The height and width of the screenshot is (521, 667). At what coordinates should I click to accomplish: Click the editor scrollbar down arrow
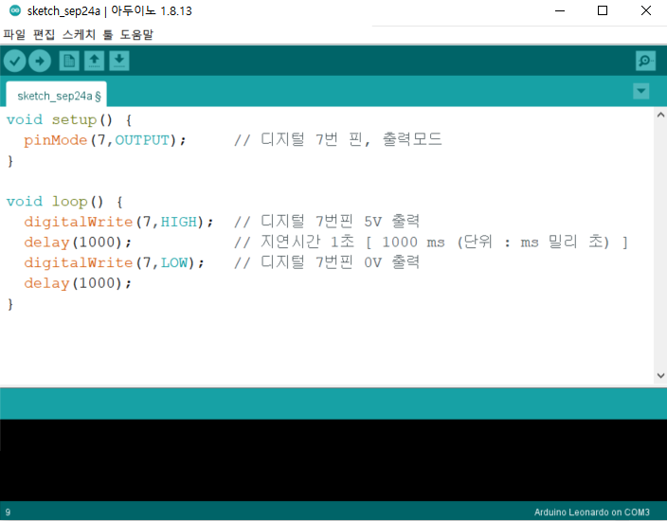tap(660, 375)
